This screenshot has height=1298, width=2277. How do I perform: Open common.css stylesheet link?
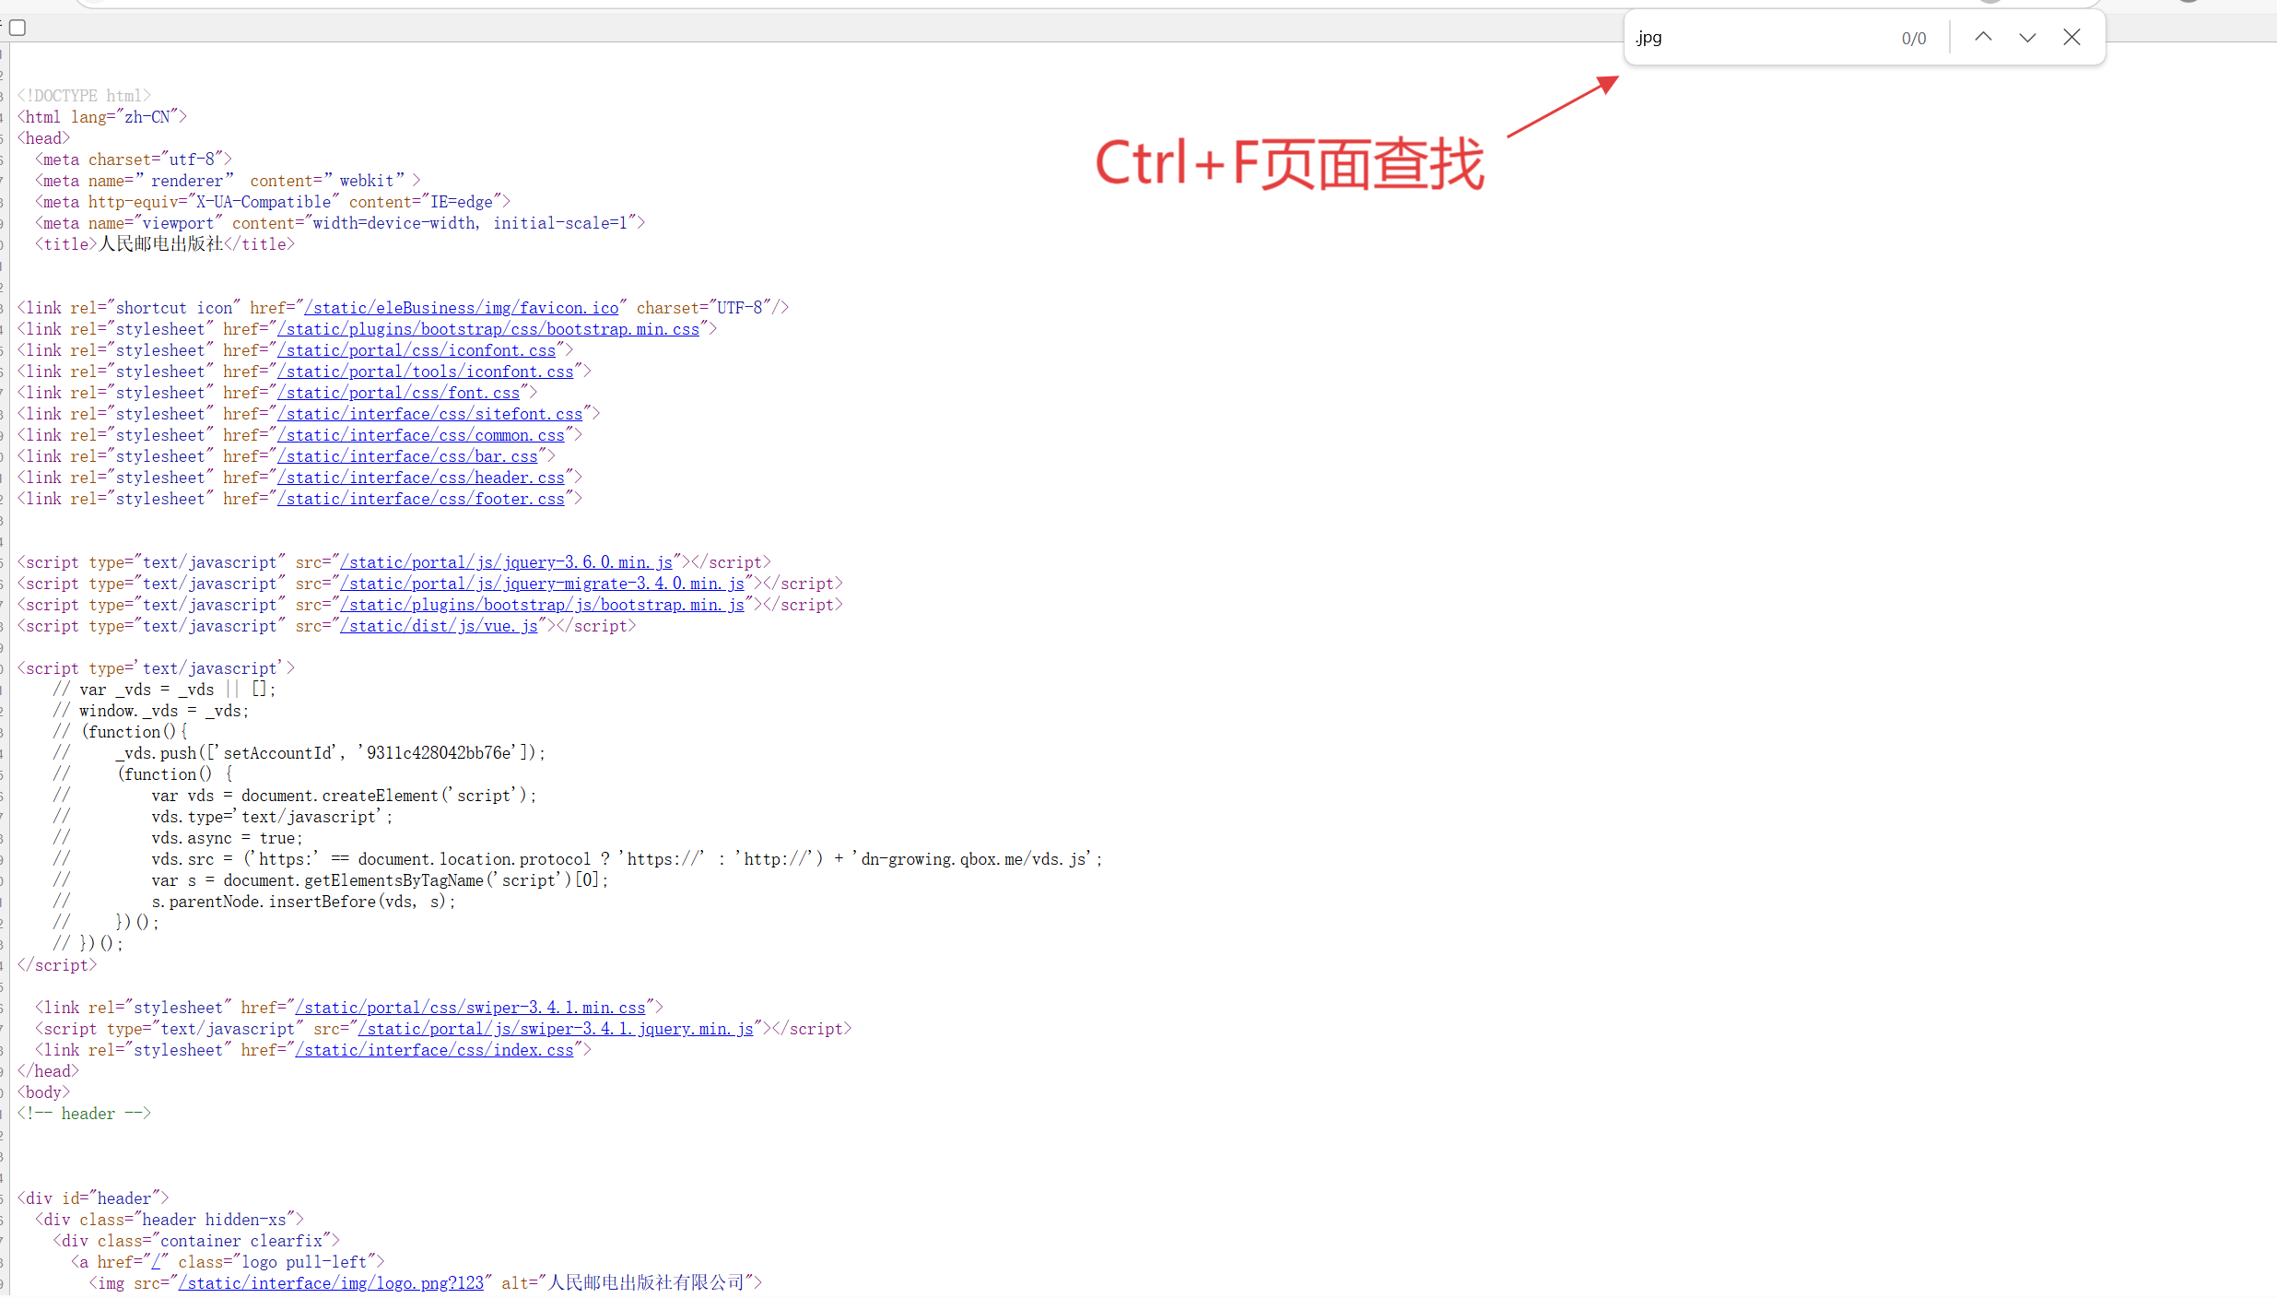[x=421, y=435]
